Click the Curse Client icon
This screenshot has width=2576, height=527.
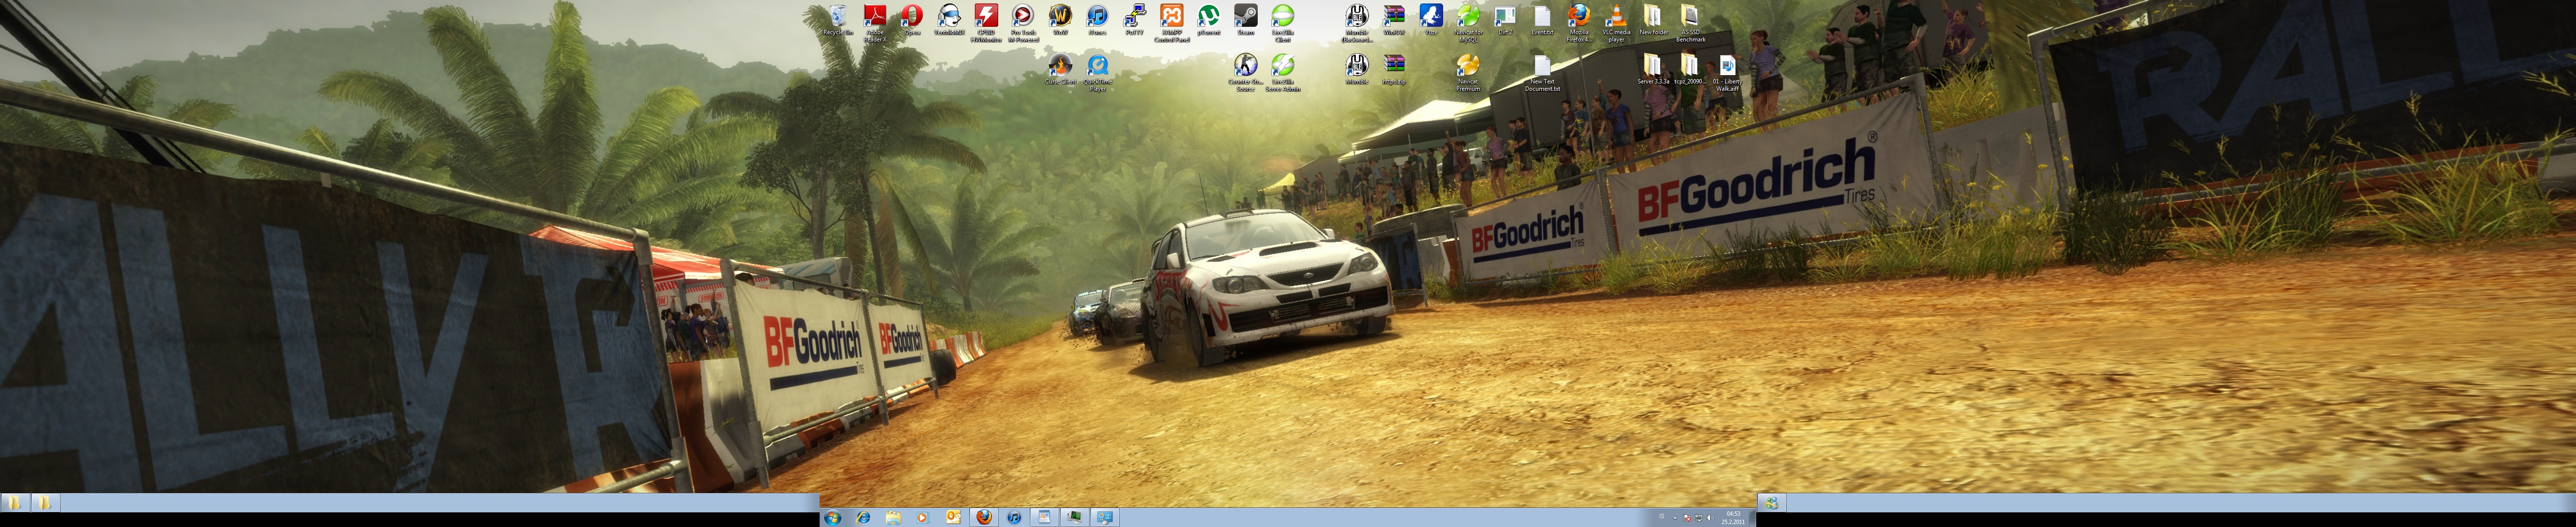click(1060, 67)
